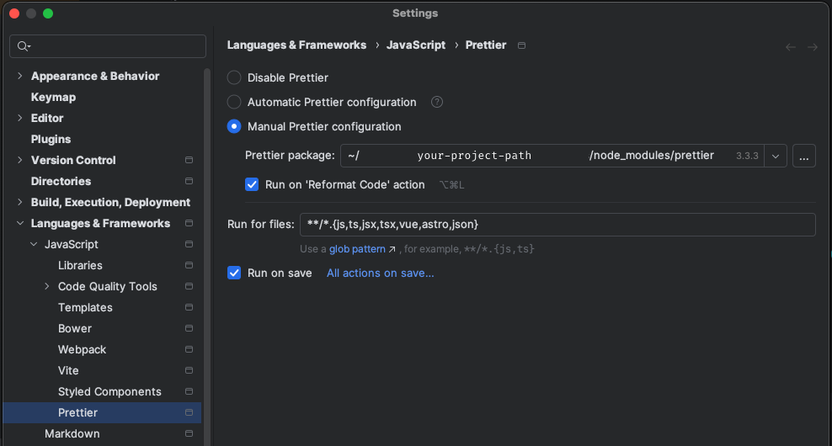
Task: Select Disable Prettier radio button
Action: pos(234,77)
